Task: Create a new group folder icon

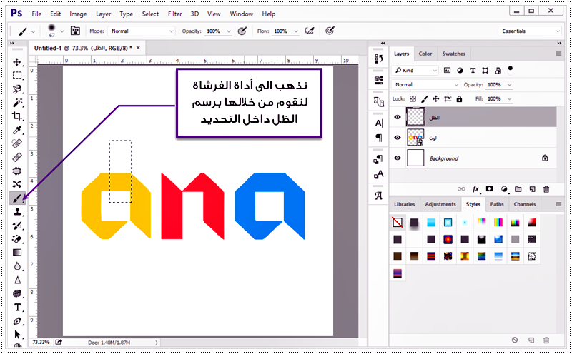Action: (518, 189)
